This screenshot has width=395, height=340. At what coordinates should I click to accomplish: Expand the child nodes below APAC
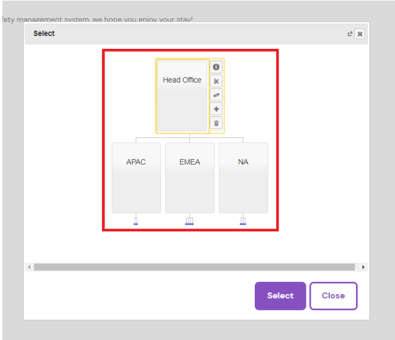pyautogui.click(x=136, y=221)
